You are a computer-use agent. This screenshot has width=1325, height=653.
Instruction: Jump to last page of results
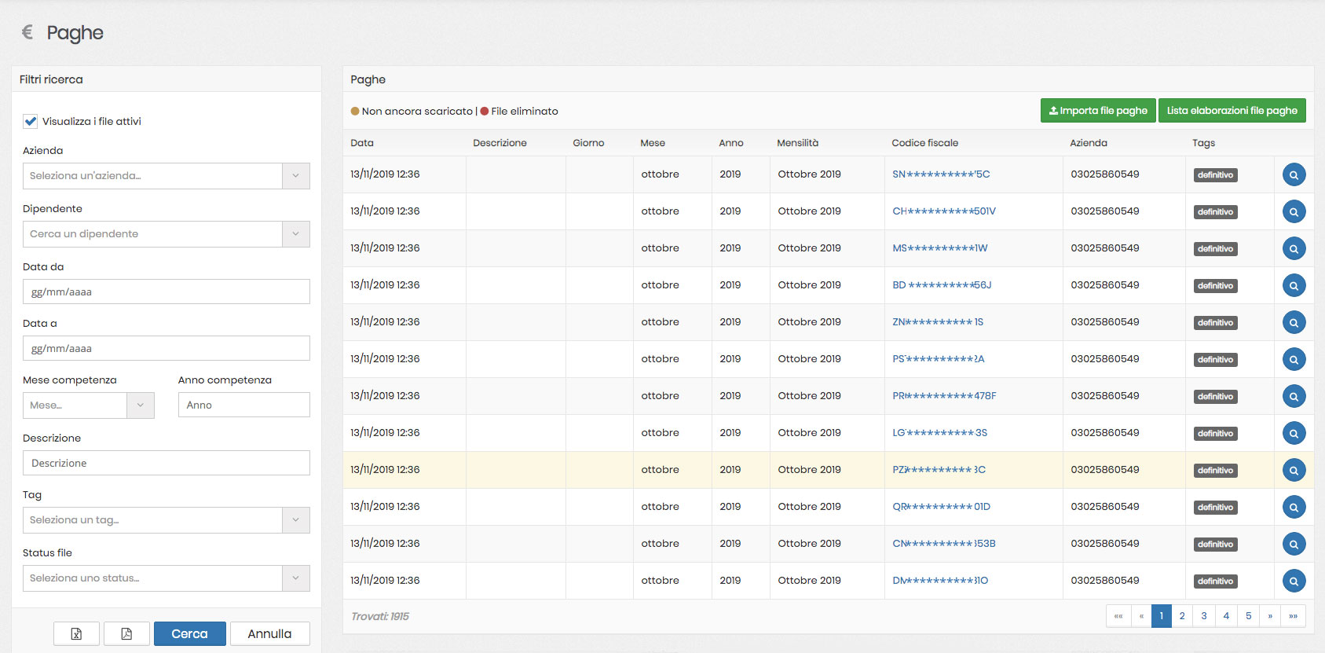[x=1293, y=616]
